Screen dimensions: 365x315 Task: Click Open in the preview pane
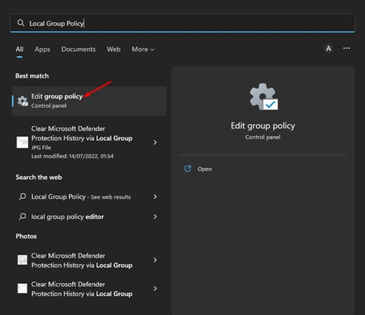click(204, 169)
